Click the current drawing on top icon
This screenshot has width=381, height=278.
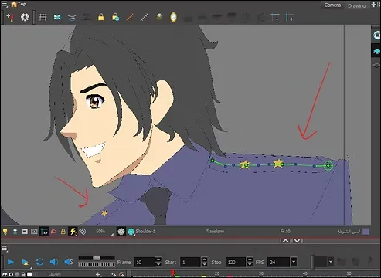15,232
